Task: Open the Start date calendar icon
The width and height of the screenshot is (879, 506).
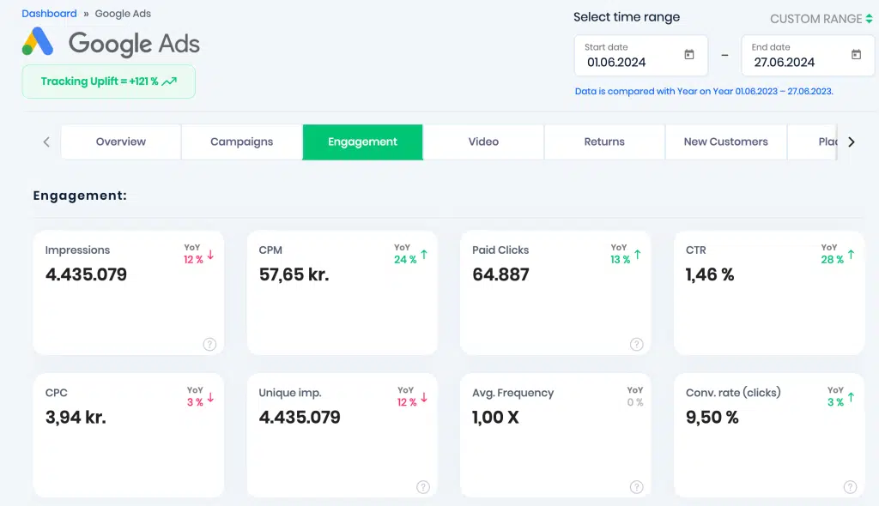Action: (689, 54)
